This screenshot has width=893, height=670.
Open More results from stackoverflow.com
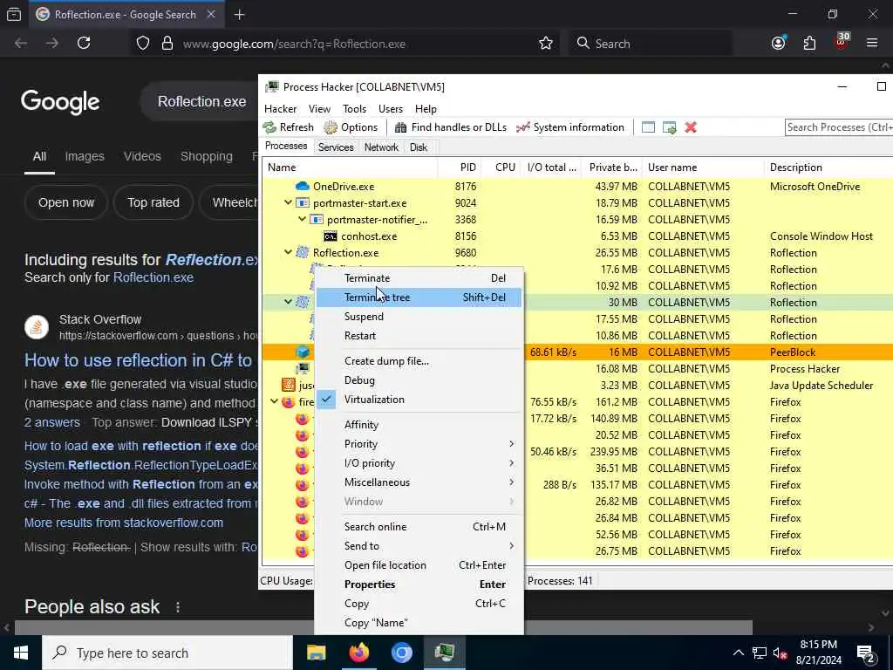tap(124, 523)
